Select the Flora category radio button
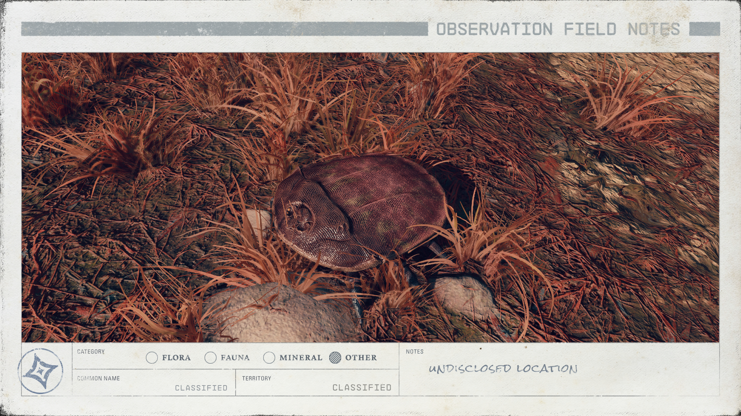The image size is (741, 416). click(152, 358)
